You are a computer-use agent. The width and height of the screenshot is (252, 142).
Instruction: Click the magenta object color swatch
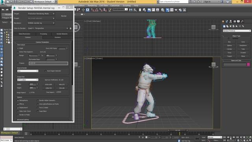pyautogui.click(x=248, y=64)
